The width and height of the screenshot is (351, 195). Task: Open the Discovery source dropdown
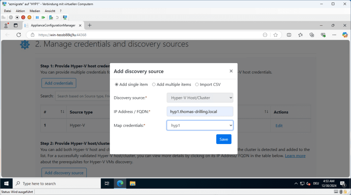point(200,97)
